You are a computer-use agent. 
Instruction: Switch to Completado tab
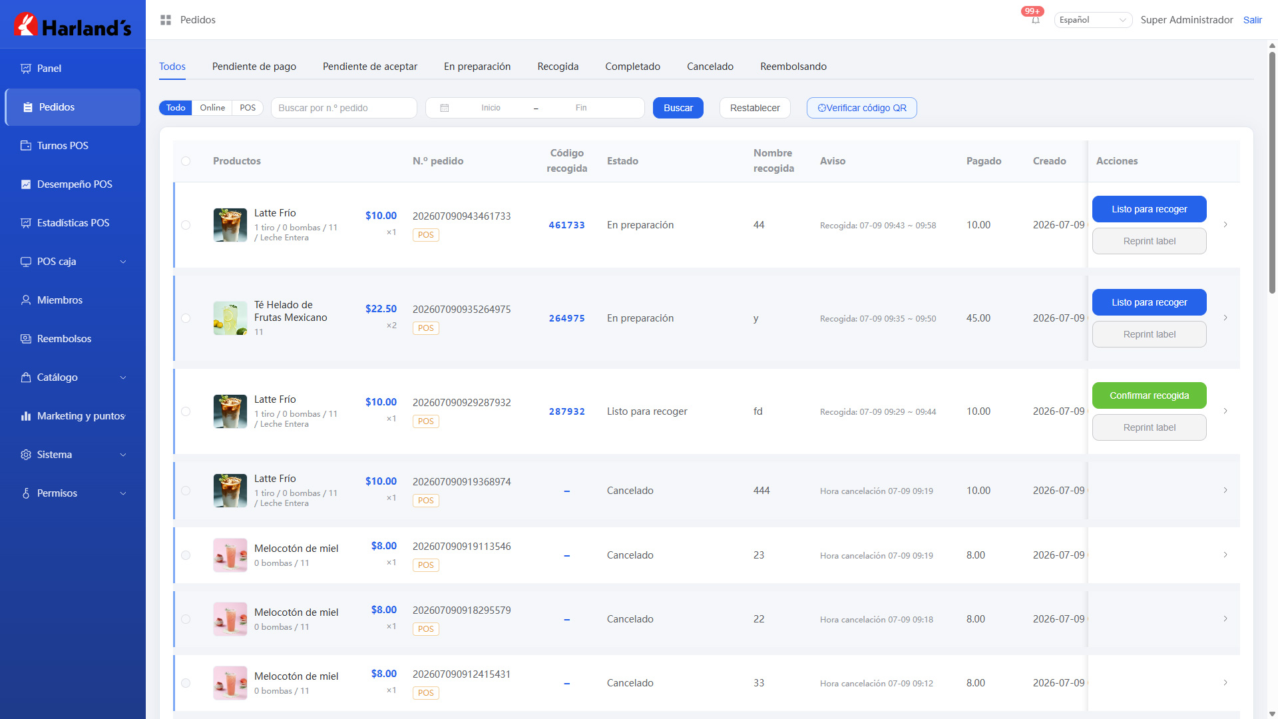click(x=632, y=67)
